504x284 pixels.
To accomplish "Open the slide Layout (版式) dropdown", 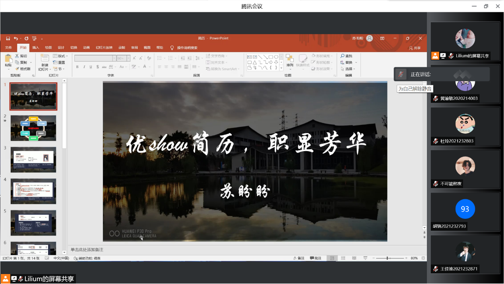I will tap(60, 56).
